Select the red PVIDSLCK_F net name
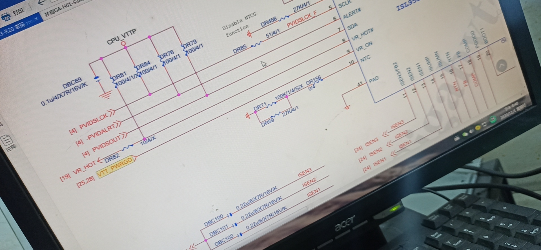 coord(302,19)
